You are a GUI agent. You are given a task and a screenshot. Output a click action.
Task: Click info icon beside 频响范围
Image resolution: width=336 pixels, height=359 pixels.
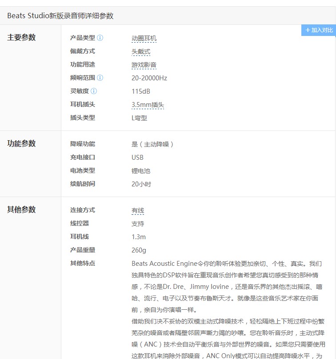[100, 78]
